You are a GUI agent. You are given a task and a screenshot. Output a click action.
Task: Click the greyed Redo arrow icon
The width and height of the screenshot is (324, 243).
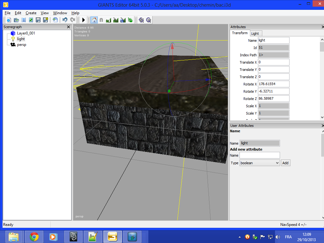point(72,20)
